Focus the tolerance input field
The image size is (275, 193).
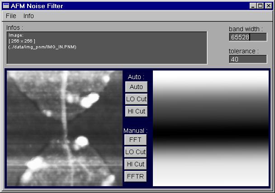(248, 59)
